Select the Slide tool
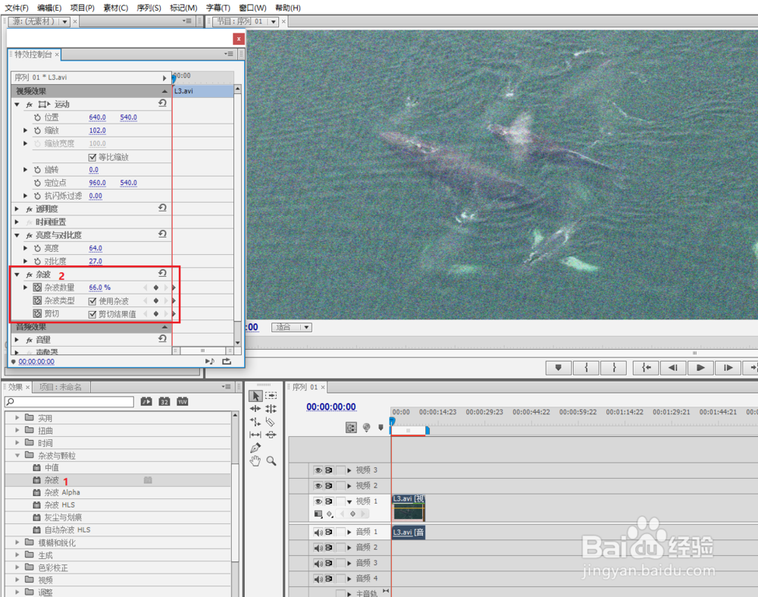 coord(271,435)
